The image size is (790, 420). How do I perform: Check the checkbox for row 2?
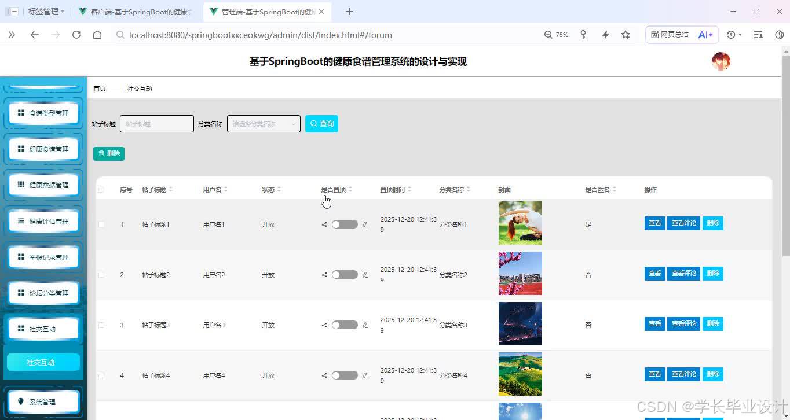tap(101, 275)
